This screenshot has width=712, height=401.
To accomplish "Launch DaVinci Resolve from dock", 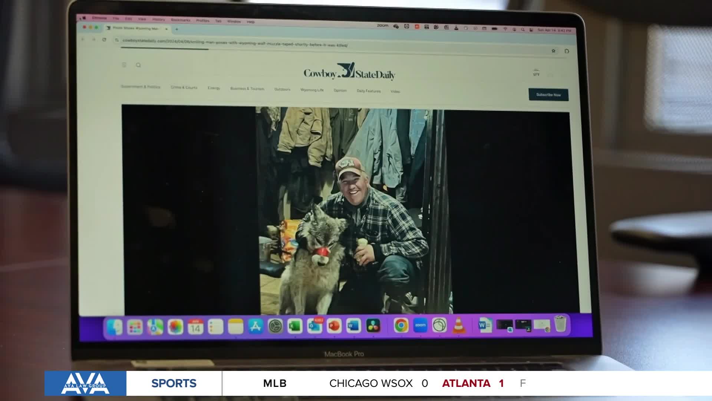I will tap(373, 326).
